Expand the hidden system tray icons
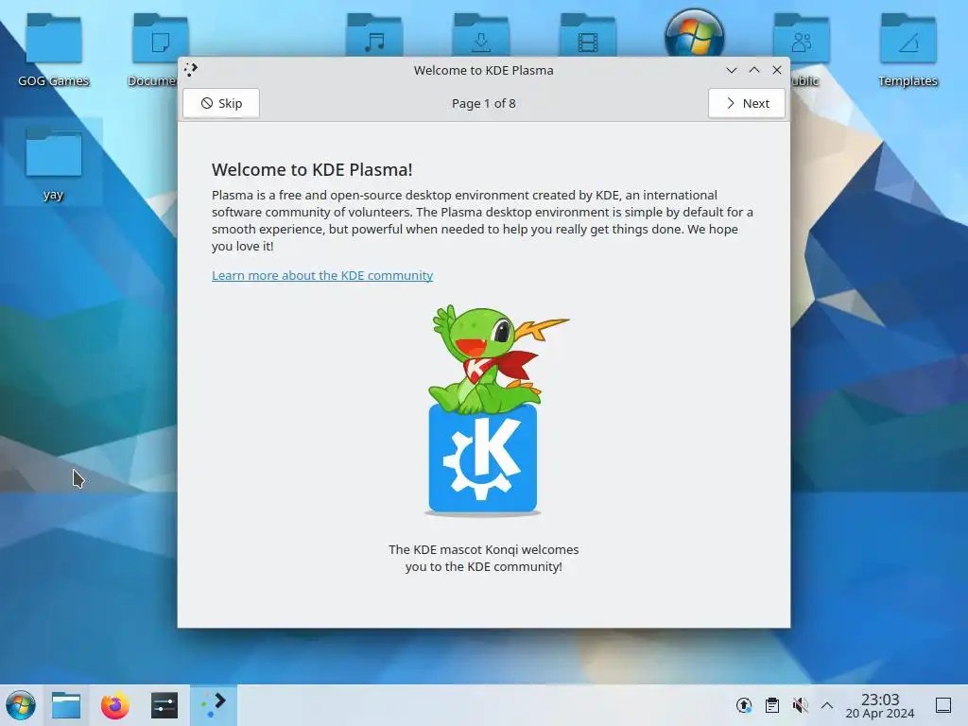 (x=827, y=705)
